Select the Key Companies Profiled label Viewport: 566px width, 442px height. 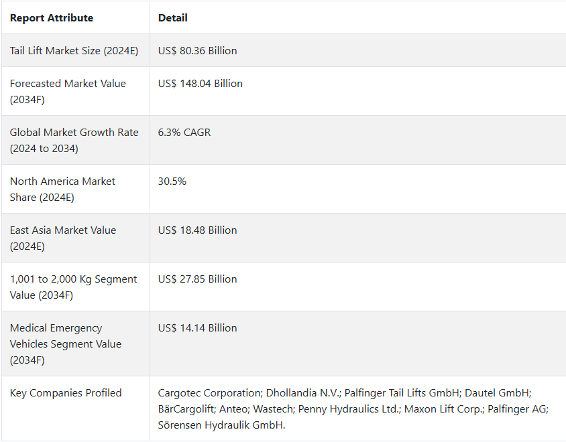(x=66, y=393)
